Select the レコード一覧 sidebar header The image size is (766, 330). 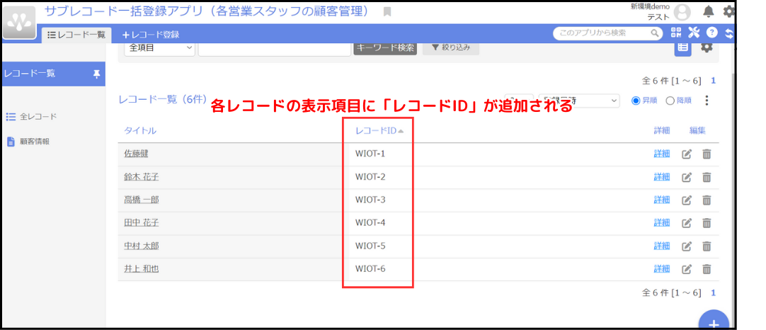coord(53,74)
